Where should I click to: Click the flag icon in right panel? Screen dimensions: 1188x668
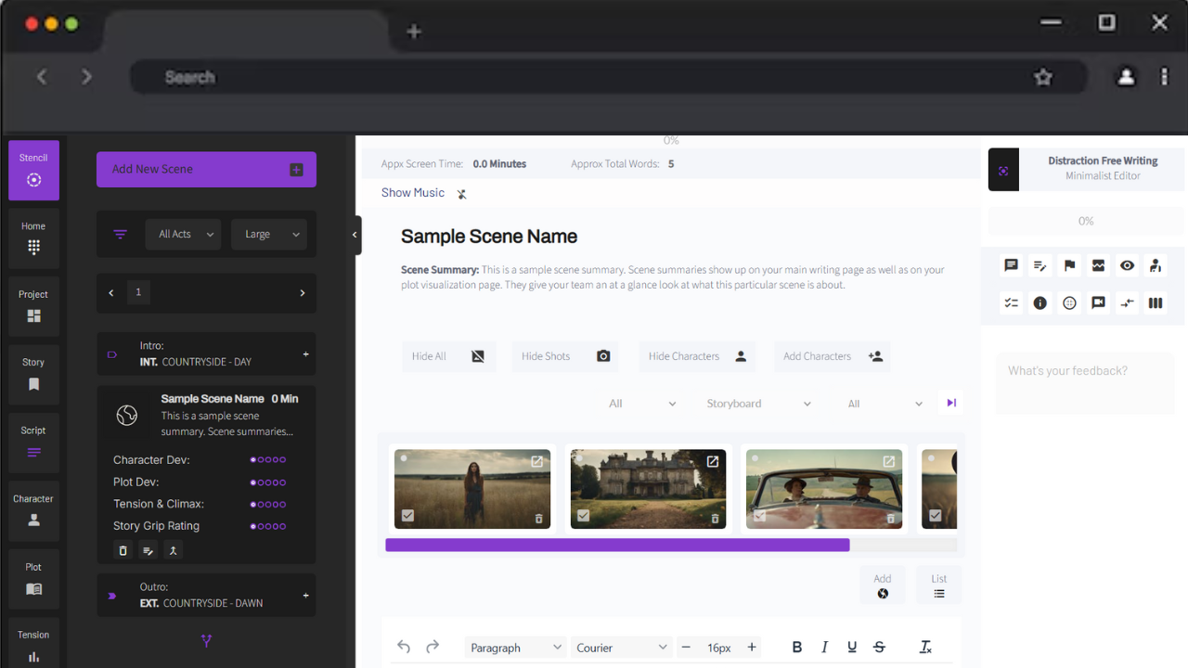tap(1069, 265)
